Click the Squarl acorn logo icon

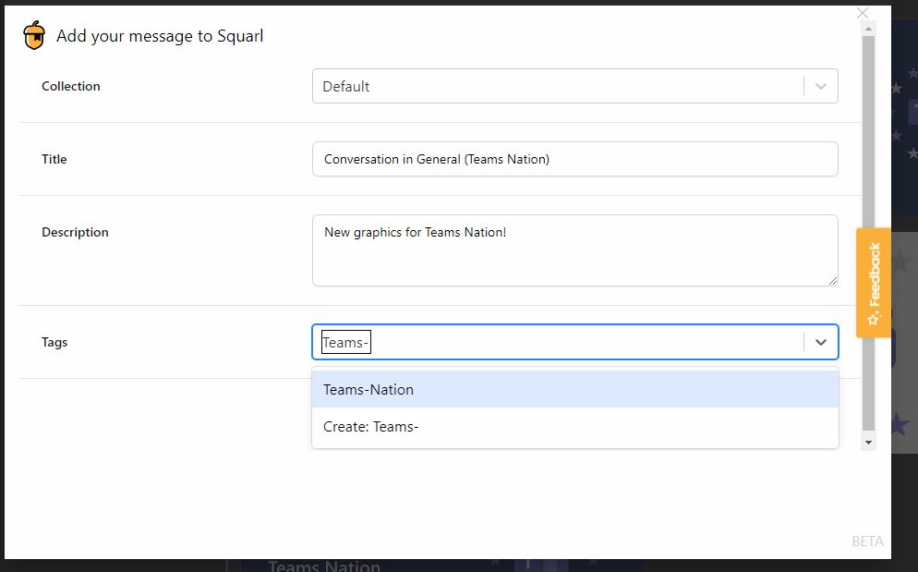34,35
